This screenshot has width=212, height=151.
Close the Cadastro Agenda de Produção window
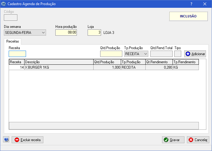click(x=205, y=4)
